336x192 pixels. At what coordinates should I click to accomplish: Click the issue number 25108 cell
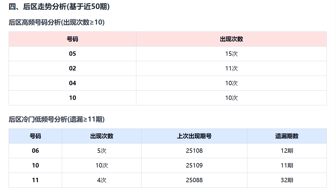(194, 151)
